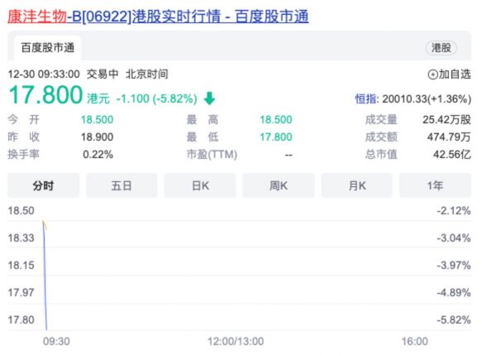Show the 周K candlestick chart
Viewport: 496px width, 355px height.
[279, 186]
